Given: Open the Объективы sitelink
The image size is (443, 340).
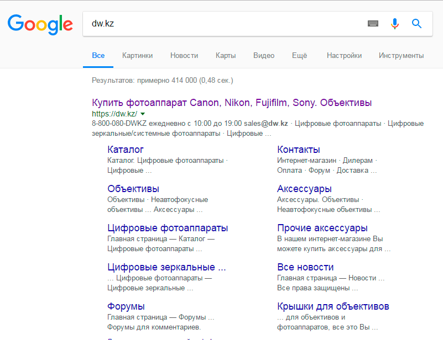Looking at the screenshot, I should click(133, 189).
